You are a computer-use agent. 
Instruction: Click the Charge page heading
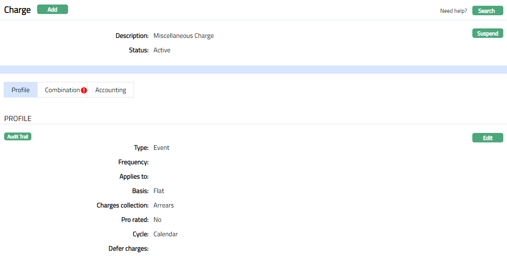[17, 10]
